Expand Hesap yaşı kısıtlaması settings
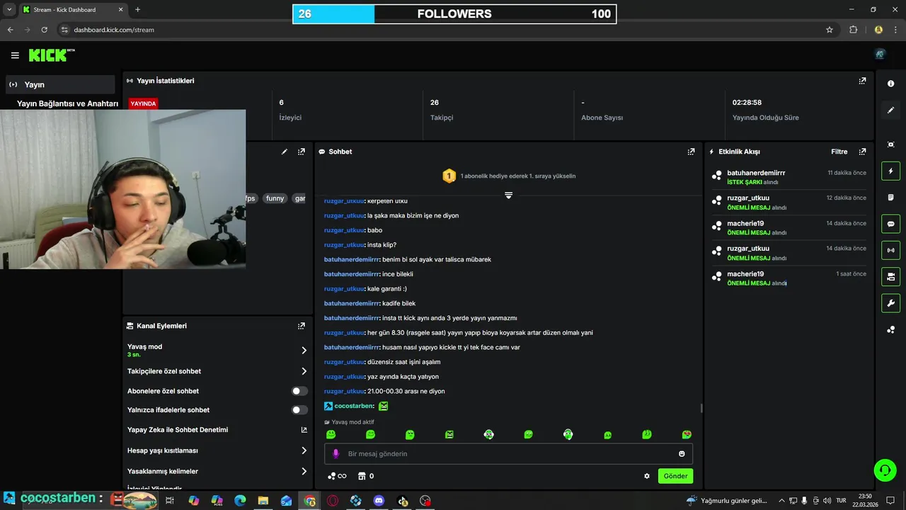 tap(304, 450)
